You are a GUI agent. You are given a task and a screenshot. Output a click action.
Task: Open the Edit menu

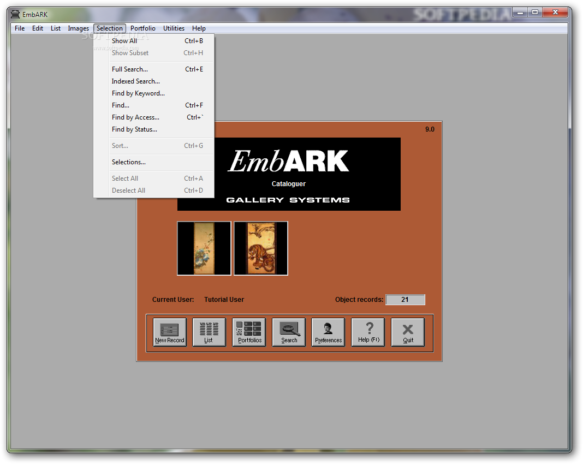tap(38, 28)
